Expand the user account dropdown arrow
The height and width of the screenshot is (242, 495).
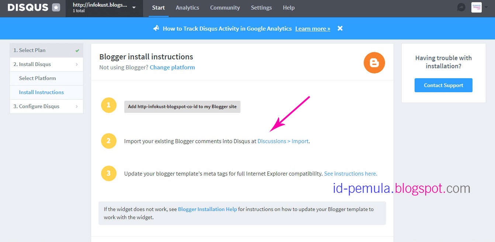pos(486,8)
